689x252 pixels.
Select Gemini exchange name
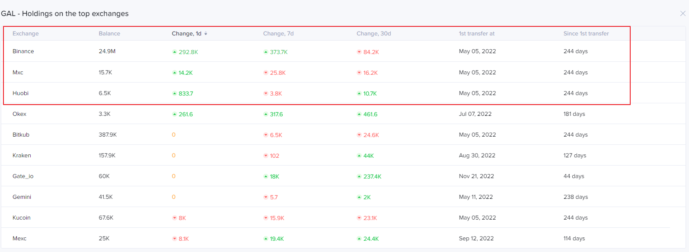tap(22, 197)
